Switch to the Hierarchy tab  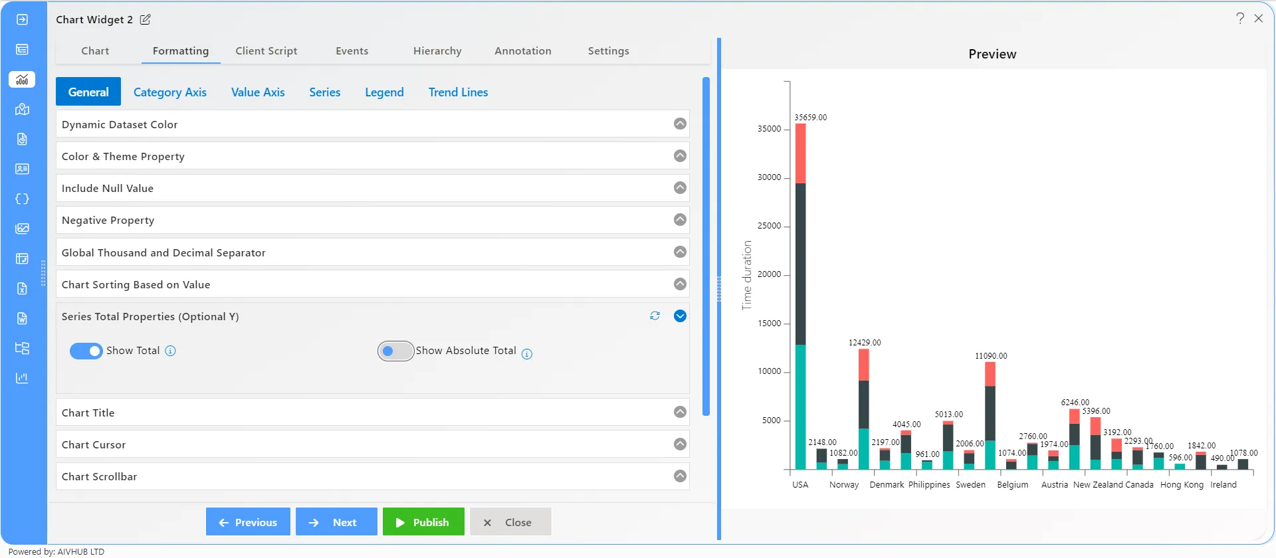point(437,50)
